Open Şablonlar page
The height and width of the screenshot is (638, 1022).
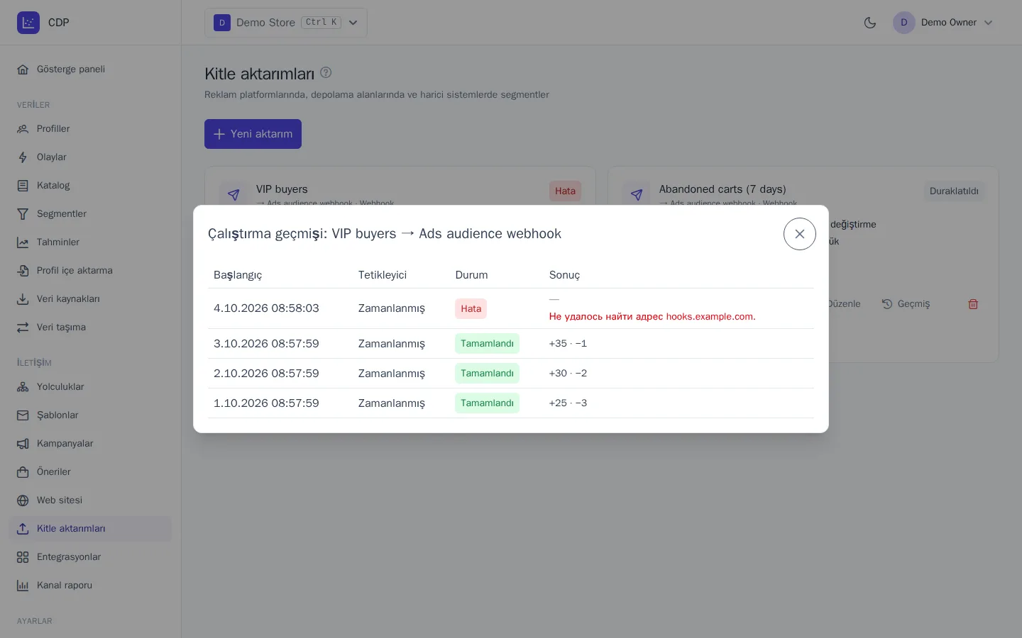90,415
